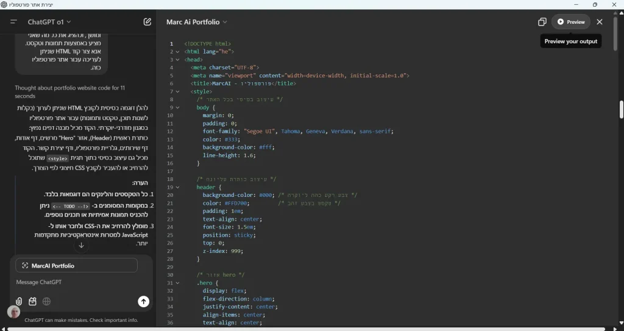Click the attach file paperclip icon
This screenshot has height=331, width=624.
point(19,302)
